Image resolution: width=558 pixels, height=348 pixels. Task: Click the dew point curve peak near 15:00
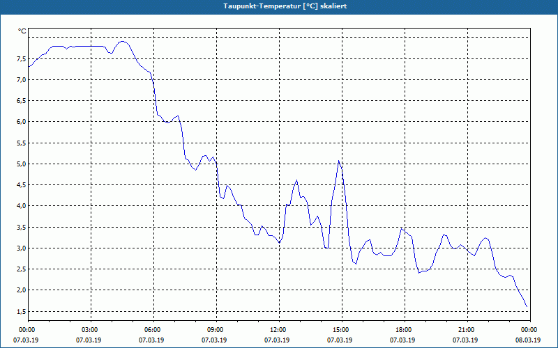click(x=339, y=161)
